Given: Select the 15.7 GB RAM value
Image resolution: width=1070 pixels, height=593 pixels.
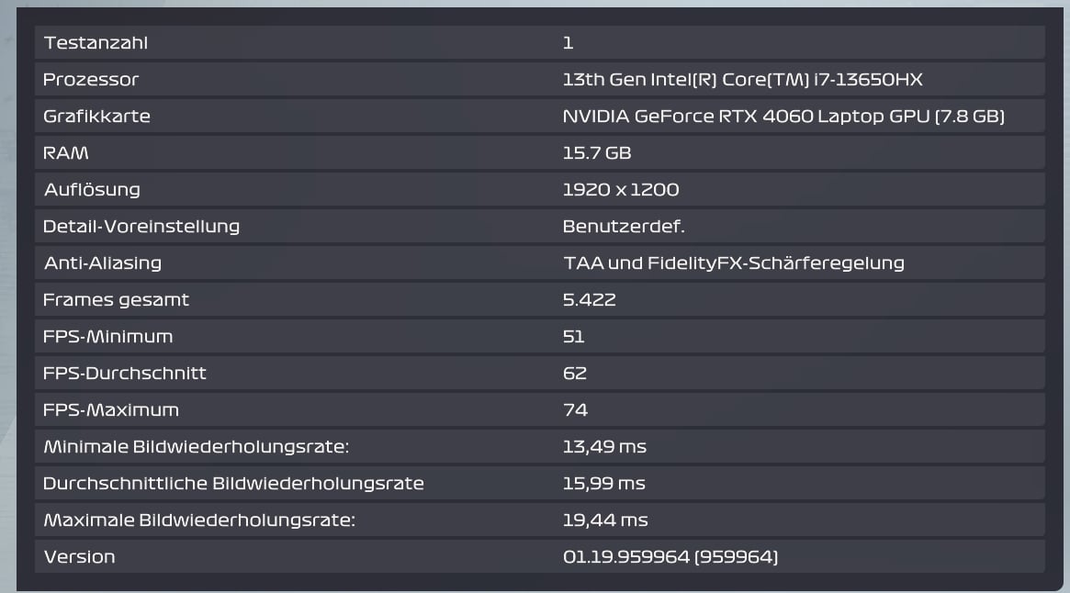Looking at the screenshot, I should pos(596,153).
